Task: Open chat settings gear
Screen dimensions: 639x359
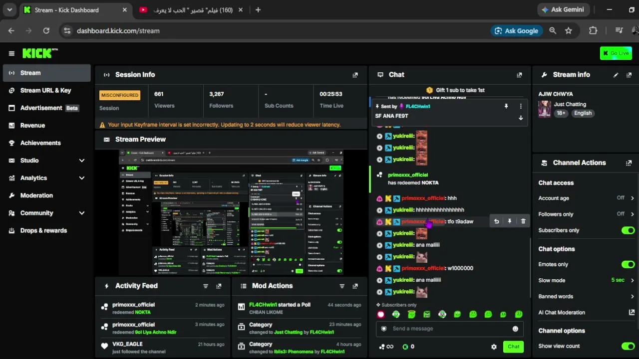Action: tap(494, 347)
